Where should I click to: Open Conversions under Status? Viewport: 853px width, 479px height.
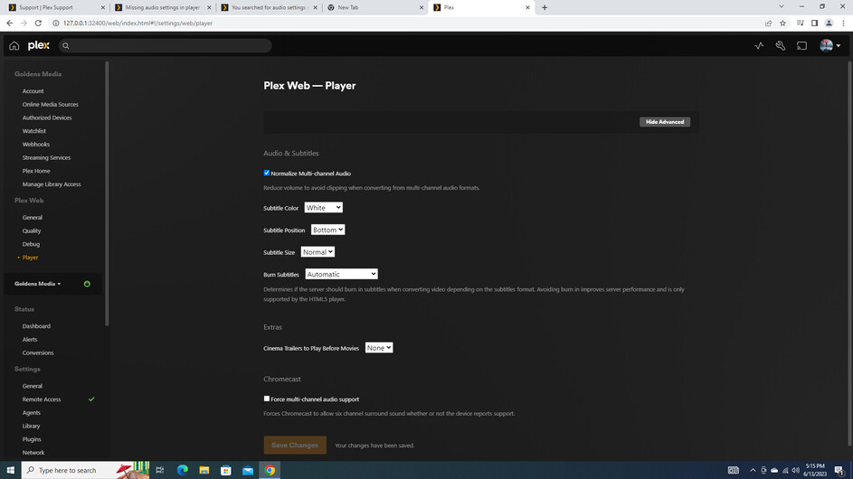(x=38, y=352)
